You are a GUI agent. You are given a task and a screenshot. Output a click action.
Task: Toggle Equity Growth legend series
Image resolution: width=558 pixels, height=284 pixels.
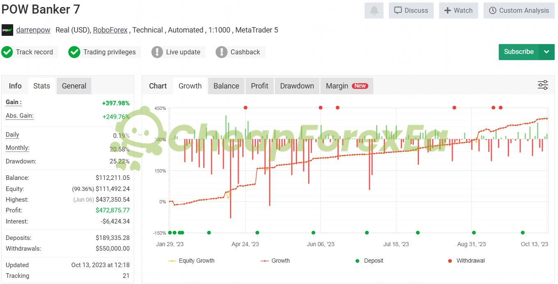click(x=191, y=261)
